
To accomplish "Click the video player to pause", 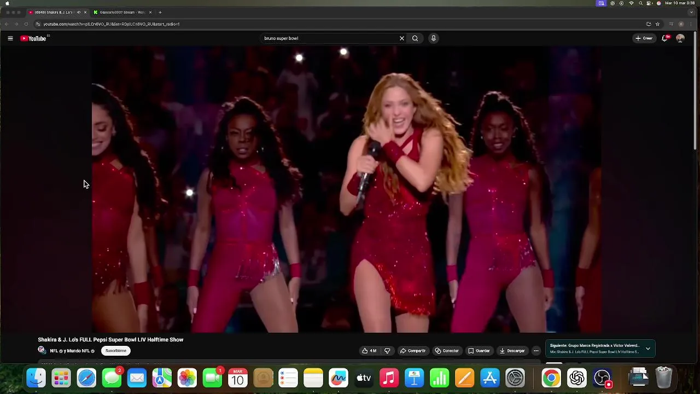I will pos(347,189).
